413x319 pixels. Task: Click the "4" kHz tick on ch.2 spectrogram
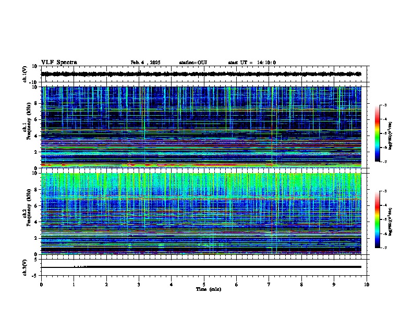[37, 222]
